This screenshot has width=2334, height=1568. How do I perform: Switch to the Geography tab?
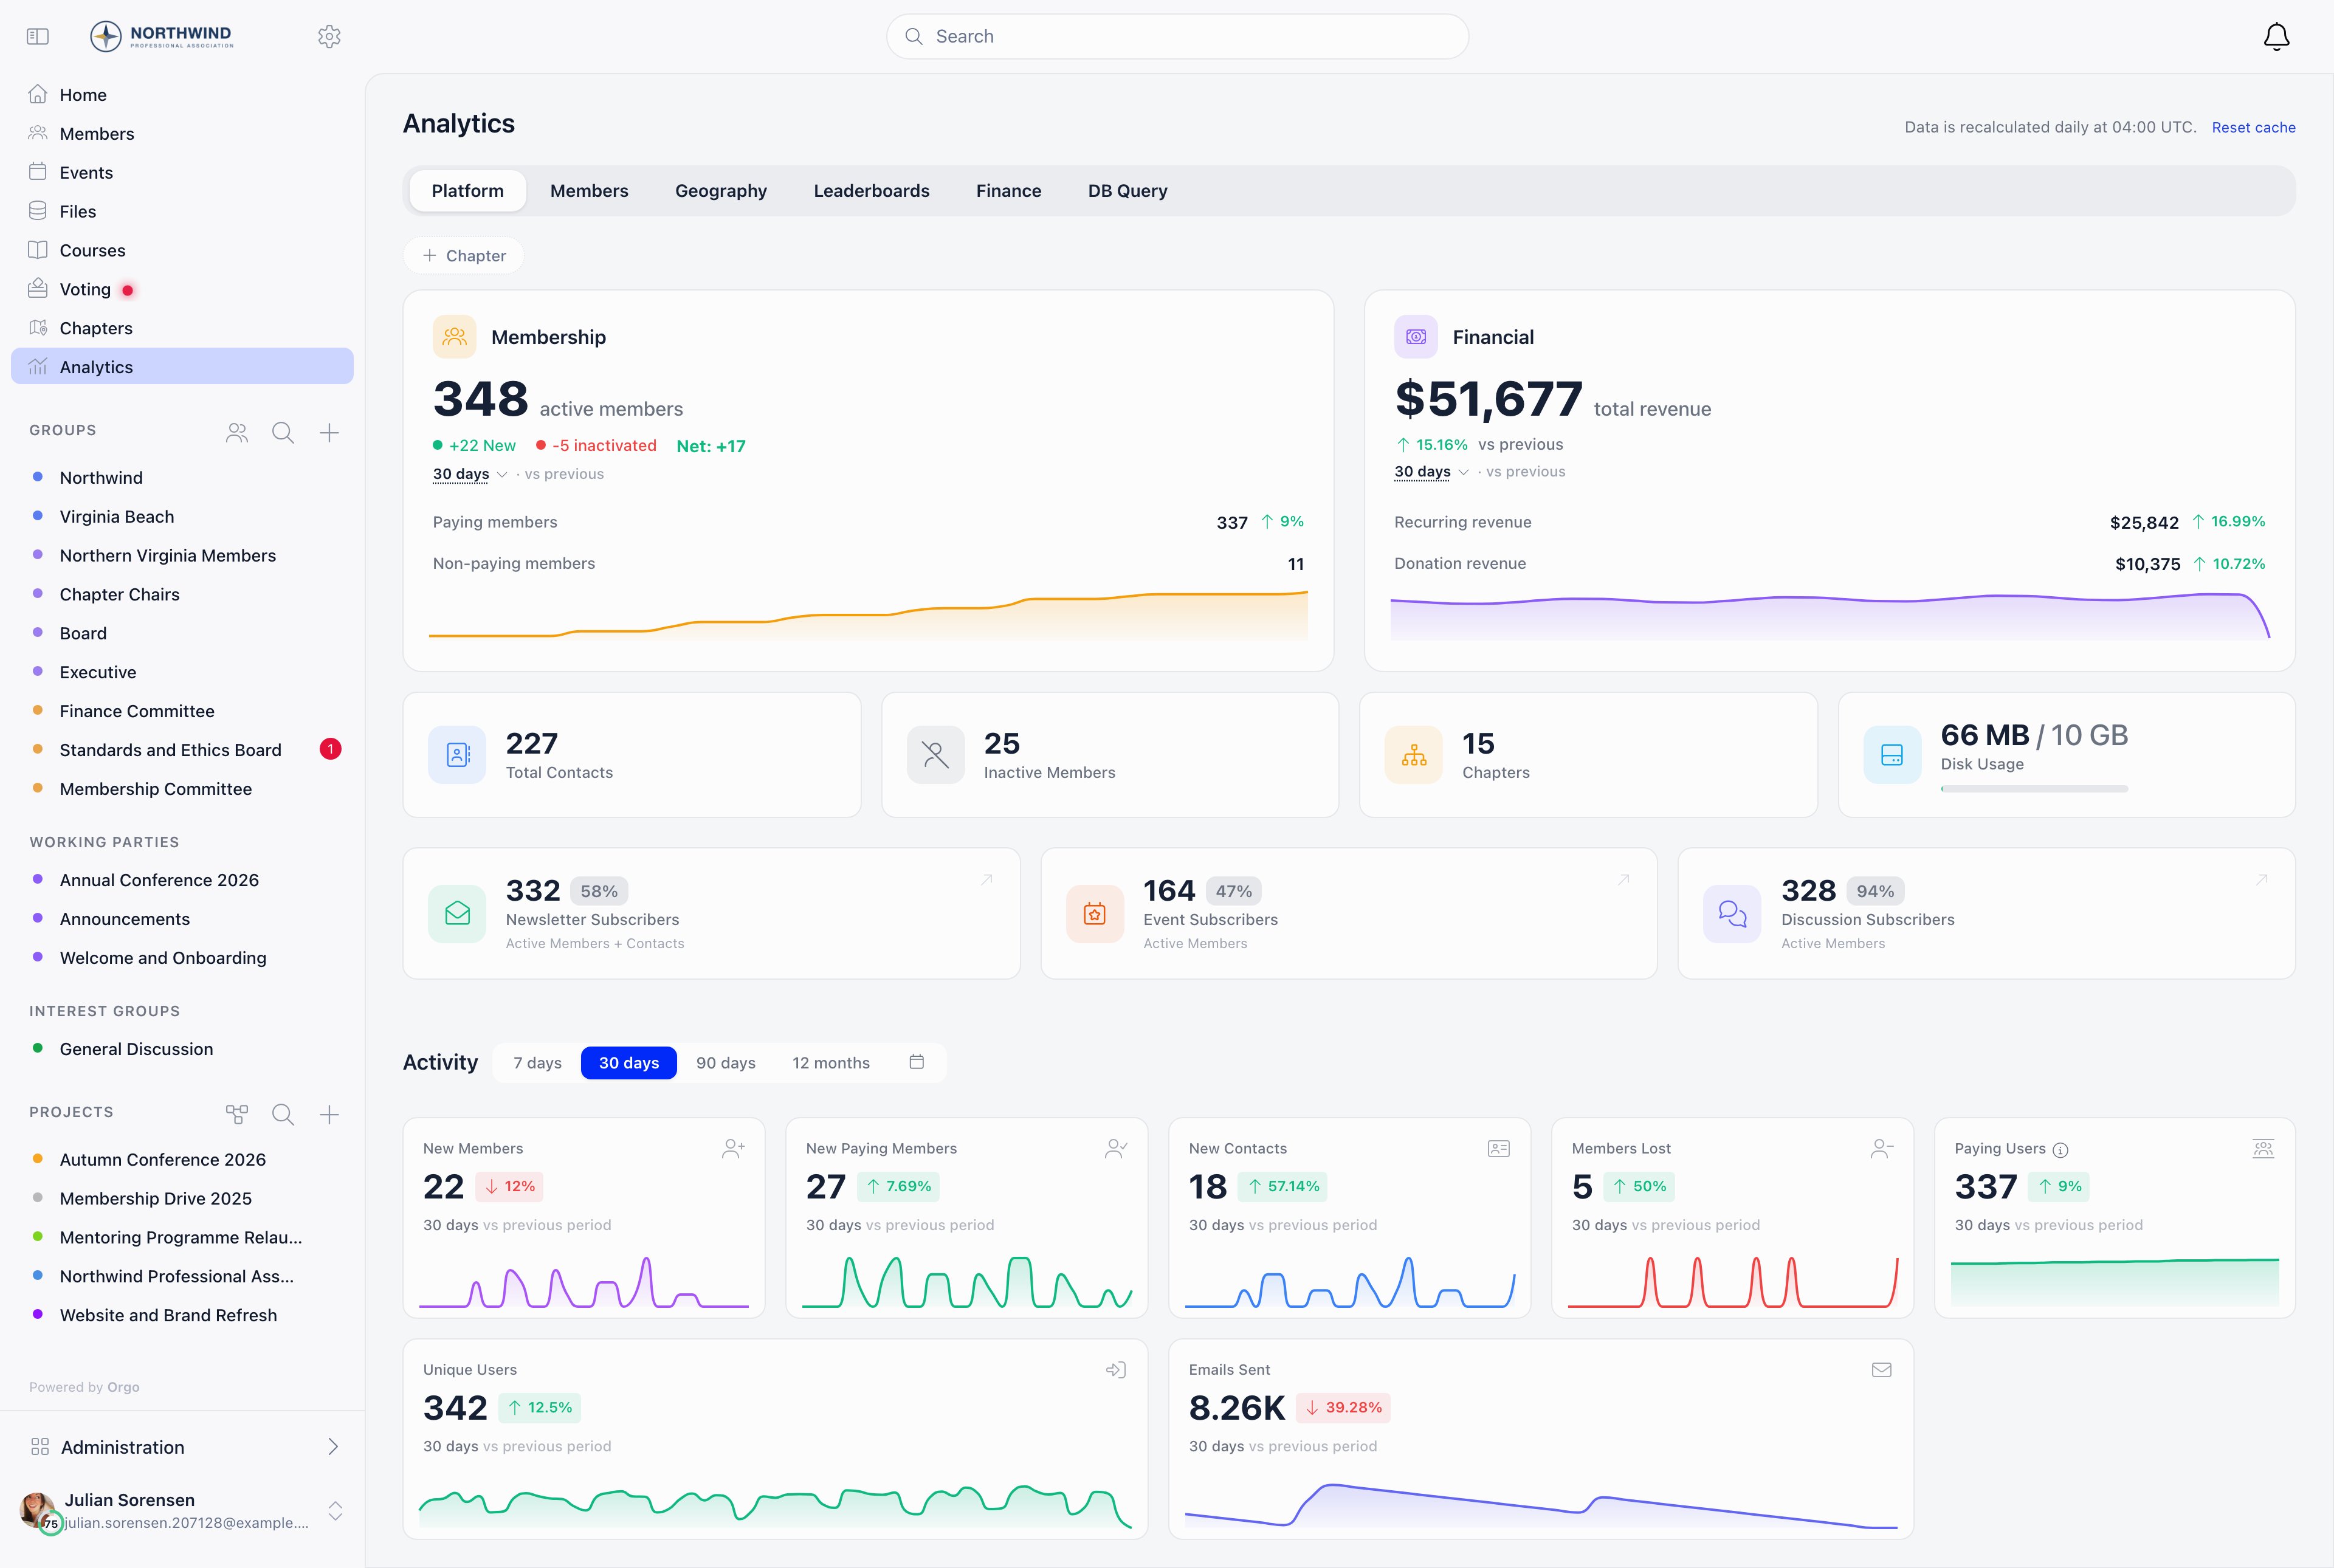720,191
